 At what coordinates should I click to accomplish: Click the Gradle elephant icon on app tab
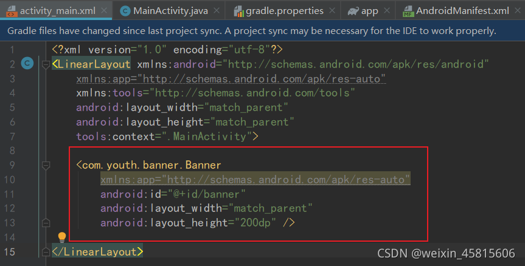tap(353, 12)
